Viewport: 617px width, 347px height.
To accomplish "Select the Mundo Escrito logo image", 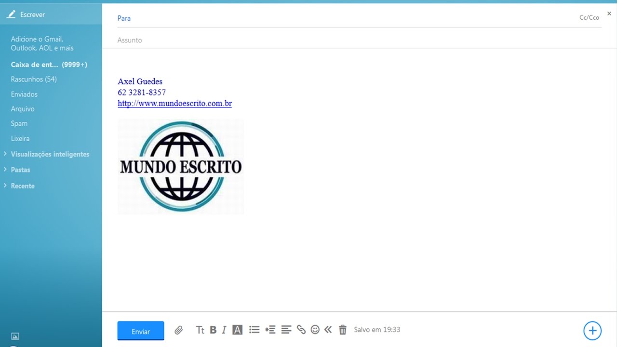I will [x=181, y=167].
